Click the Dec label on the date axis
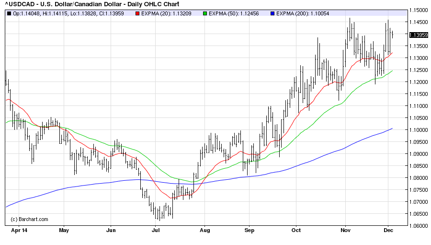The image size is (431, 245). 388,230
